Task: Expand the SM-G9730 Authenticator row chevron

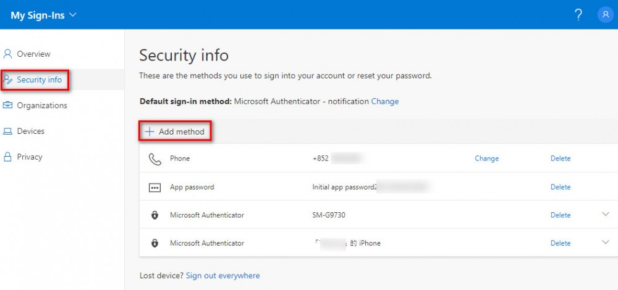Action: click(606, 215)
